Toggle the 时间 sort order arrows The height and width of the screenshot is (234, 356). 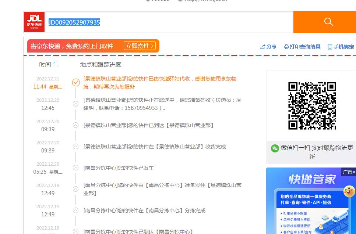(56, 65)
